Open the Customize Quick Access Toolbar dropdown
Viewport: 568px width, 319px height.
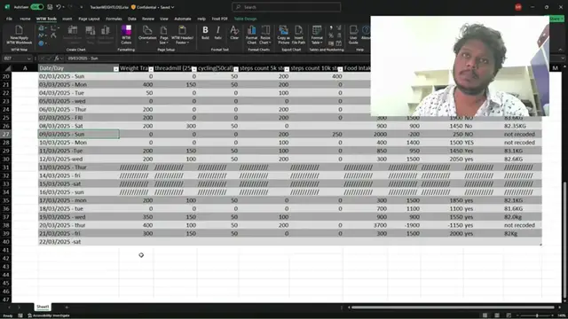tap(81, 7)
